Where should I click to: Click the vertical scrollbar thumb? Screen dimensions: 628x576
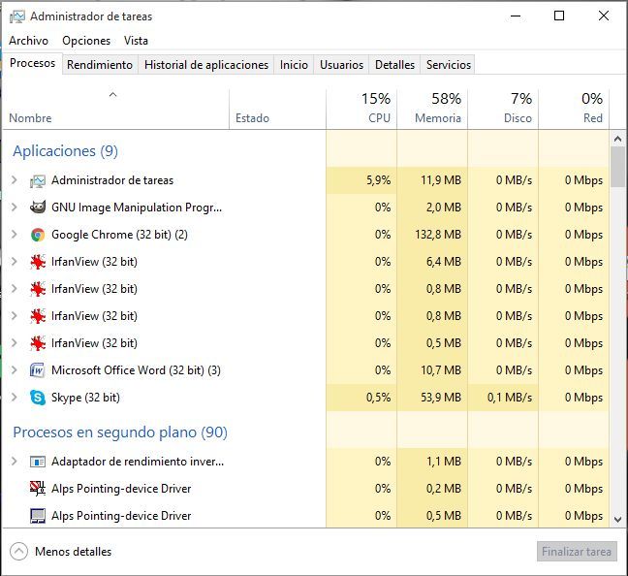(617, 167)
